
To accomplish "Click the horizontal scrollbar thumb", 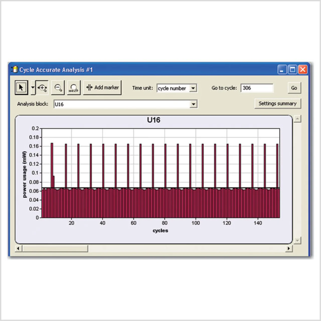I will tap(55, 249).
